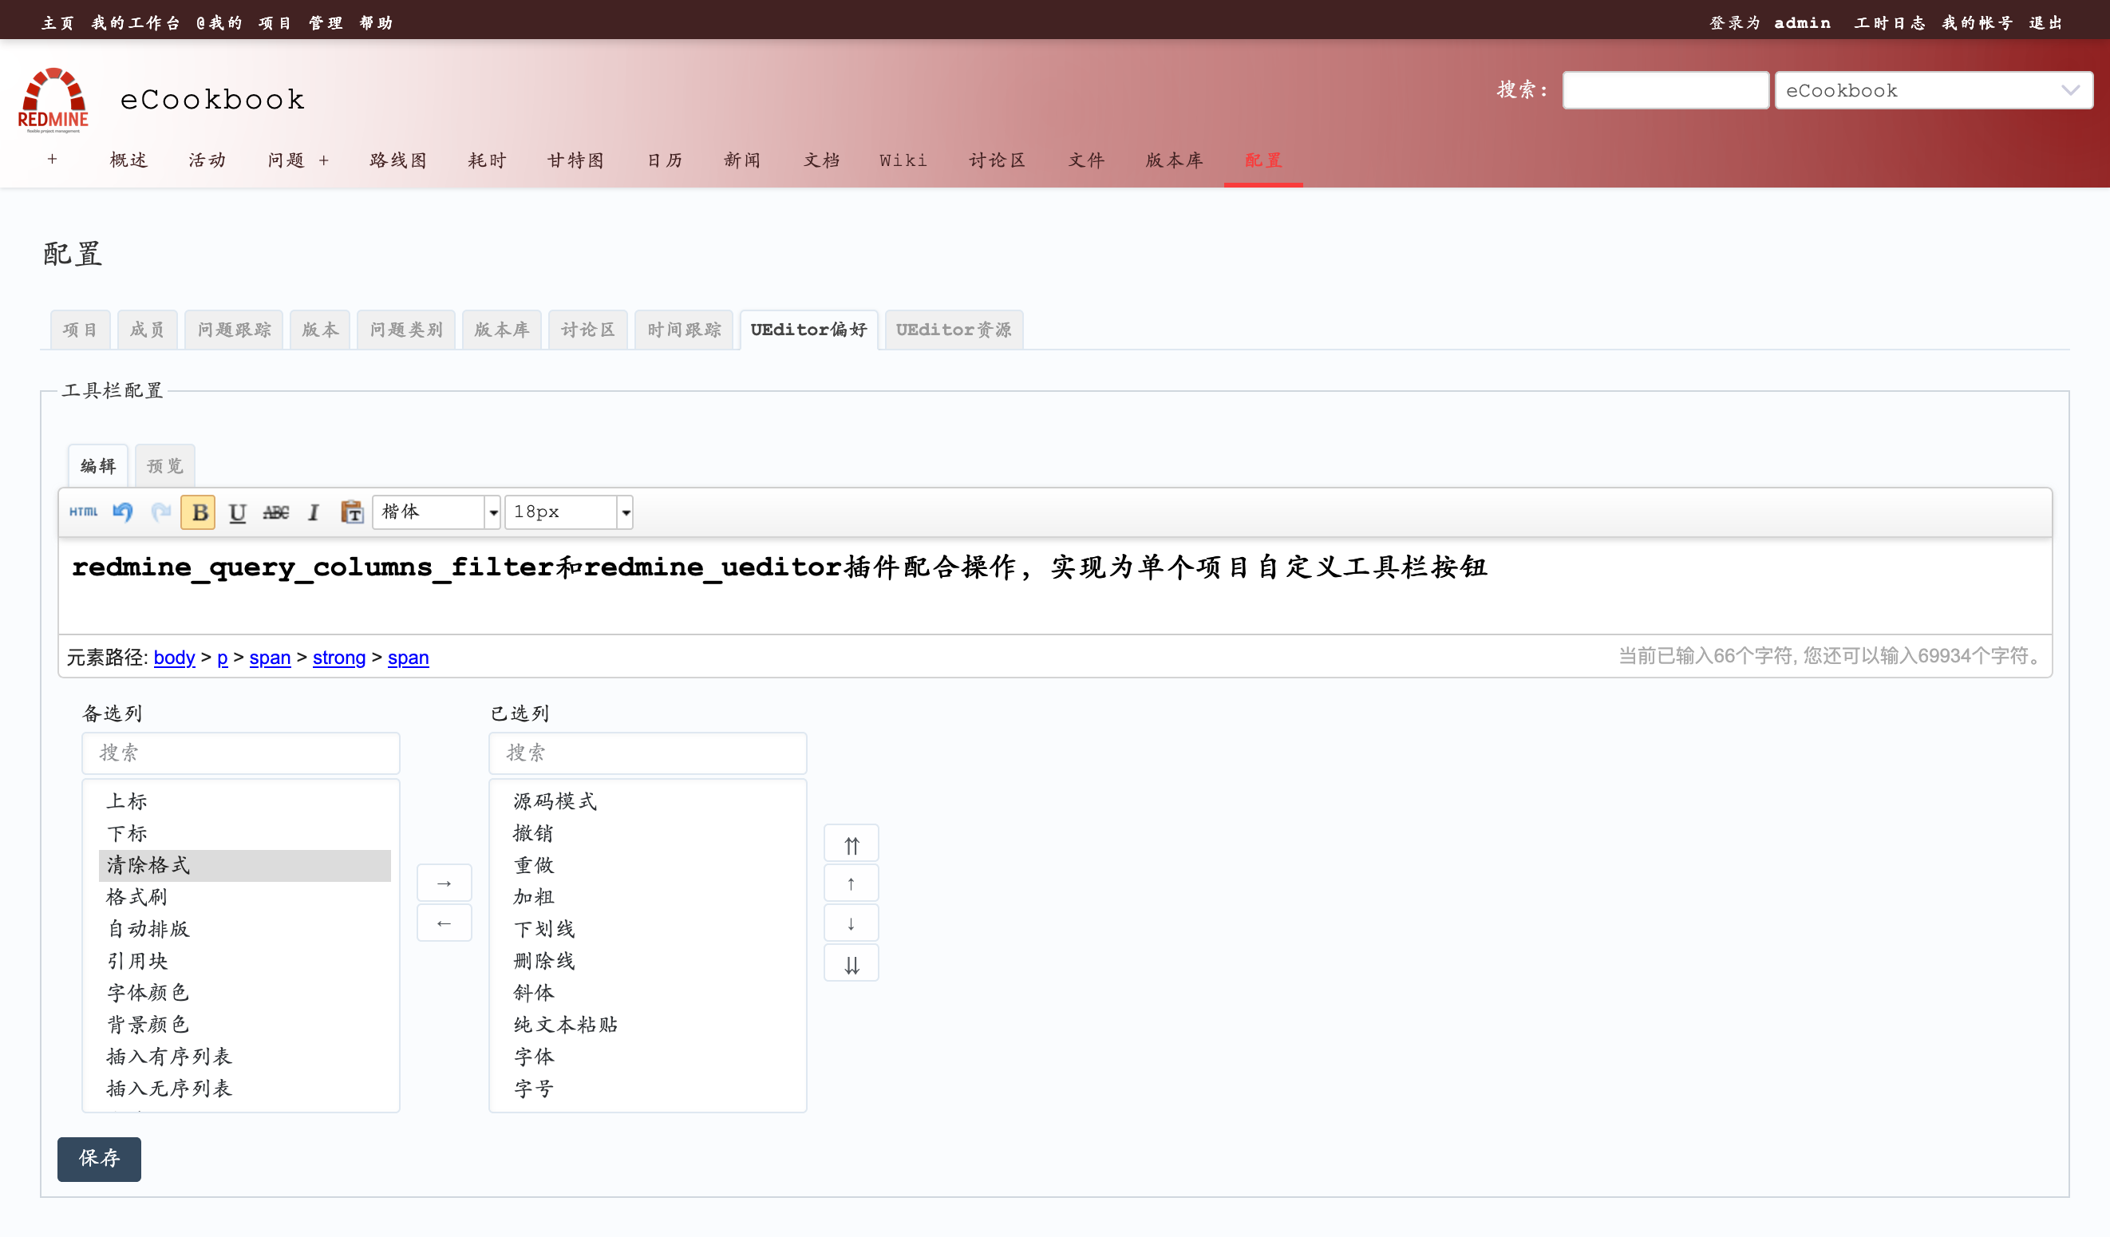Click the plus icon next to 问题

tap(324, 160)
